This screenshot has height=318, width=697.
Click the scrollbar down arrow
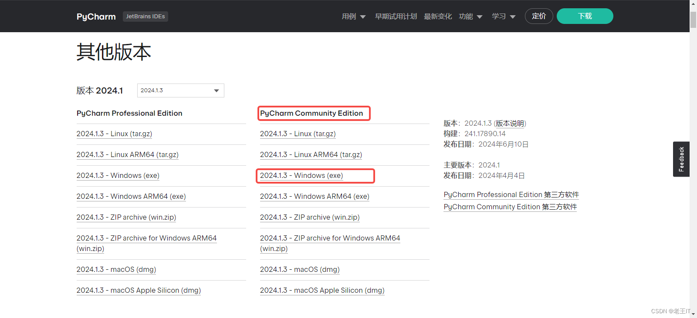(693, 314)
